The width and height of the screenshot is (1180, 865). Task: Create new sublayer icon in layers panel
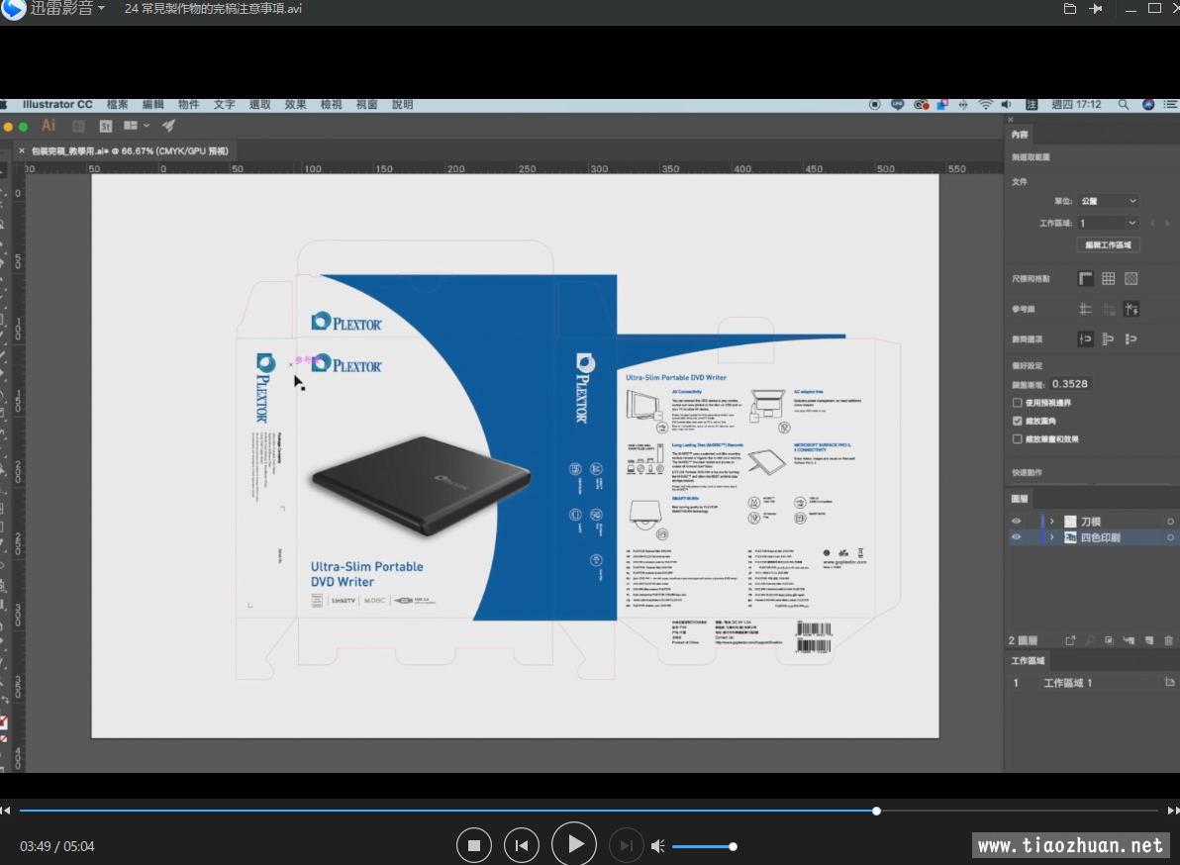pyautogui.click(x=1129, y=641)
